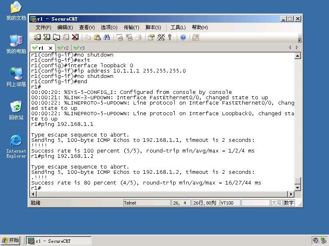Click the Quick Connect lightning icon

point(47,37)
